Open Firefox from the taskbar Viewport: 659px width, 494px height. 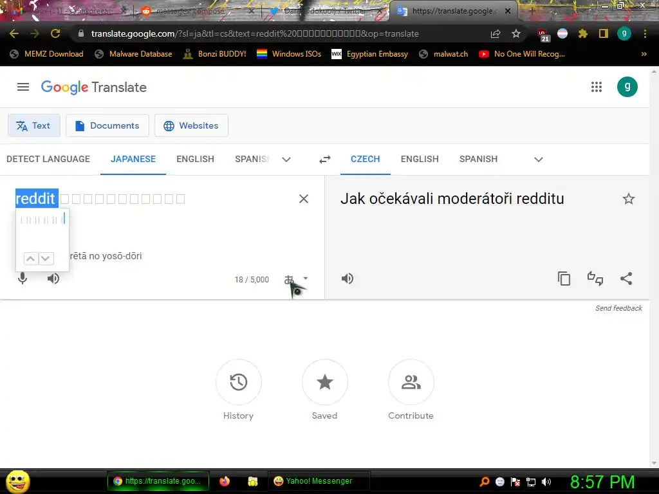(x=225, y=481)
